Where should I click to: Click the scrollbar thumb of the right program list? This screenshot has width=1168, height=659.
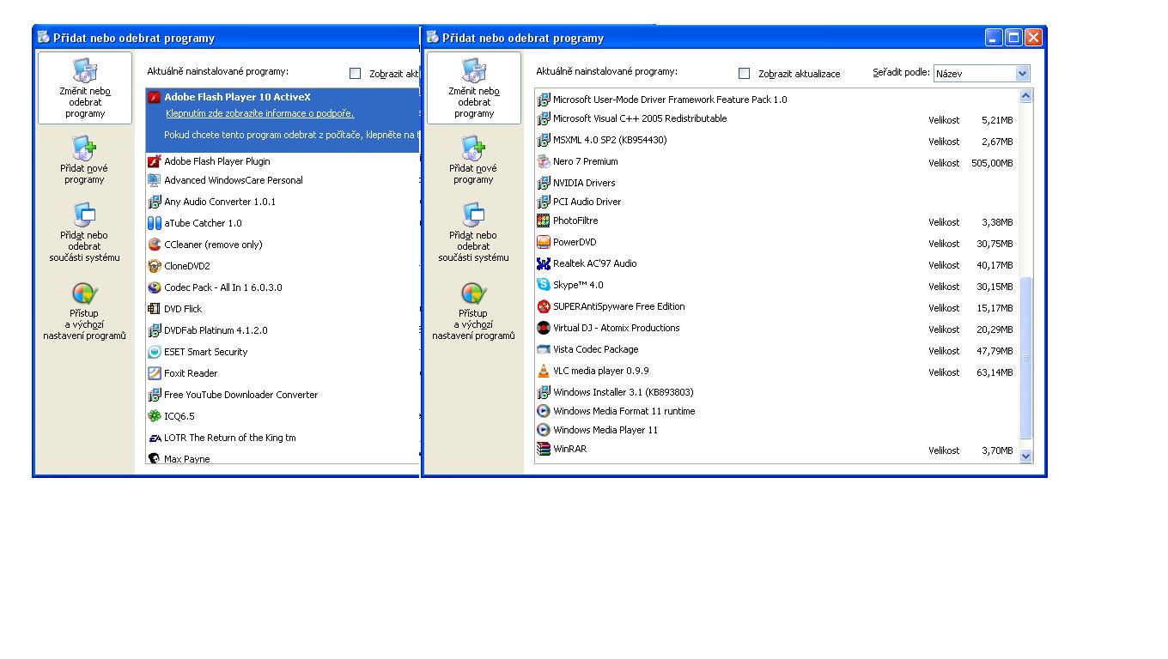pos(1025,358)
